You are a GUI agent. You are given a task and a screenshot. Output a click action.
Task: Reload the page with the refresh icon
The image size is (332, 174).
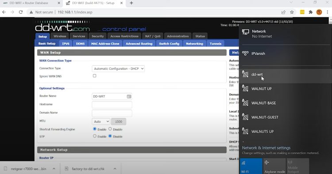(x=20, y=12)
